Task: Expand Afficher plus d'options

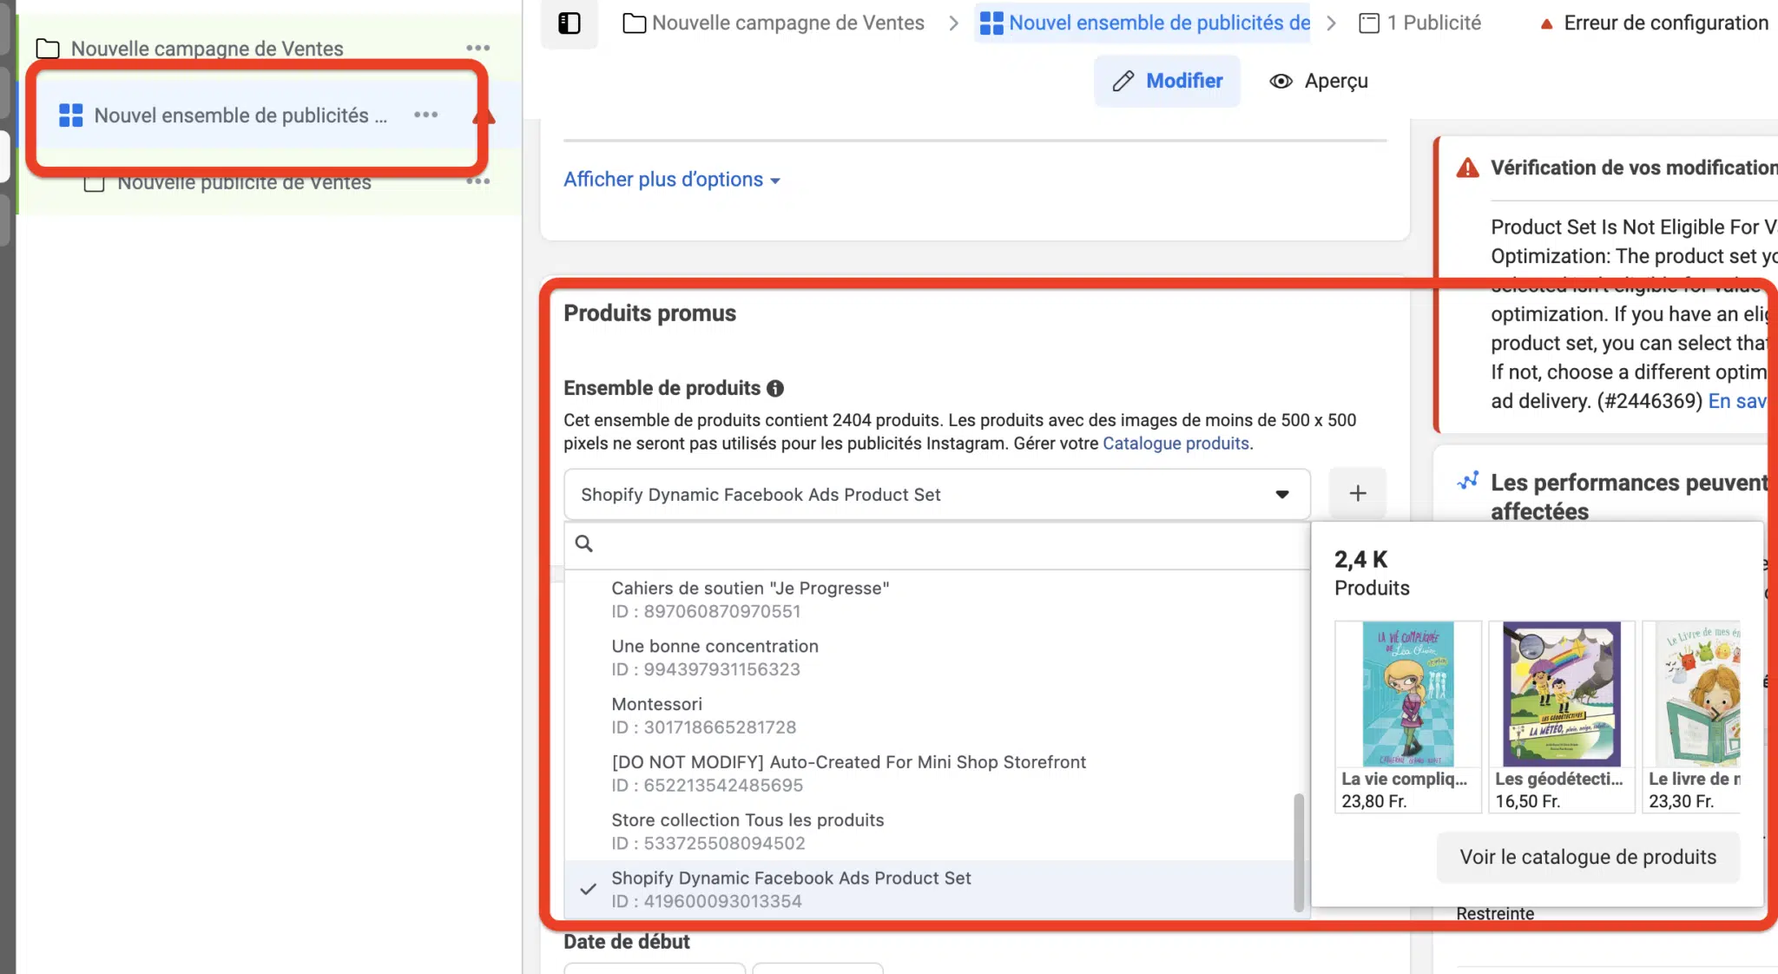Action: tap(672, 179)
